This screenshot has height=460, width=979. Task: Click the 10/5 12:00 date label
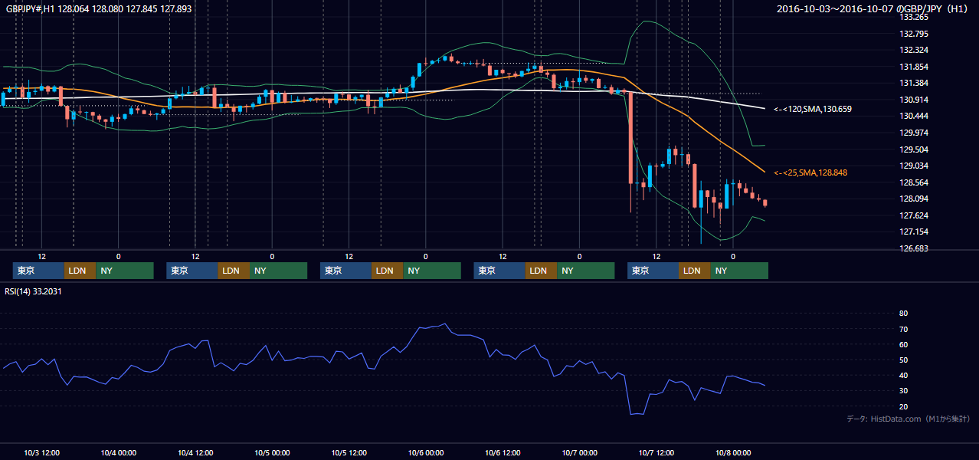pos(349,453)
